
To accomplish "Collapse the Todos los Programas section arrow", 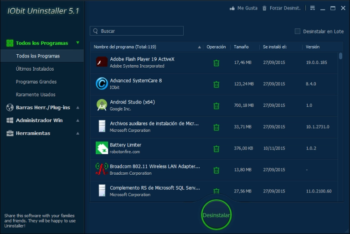I will pyautogui.click(x=77, y=42).
